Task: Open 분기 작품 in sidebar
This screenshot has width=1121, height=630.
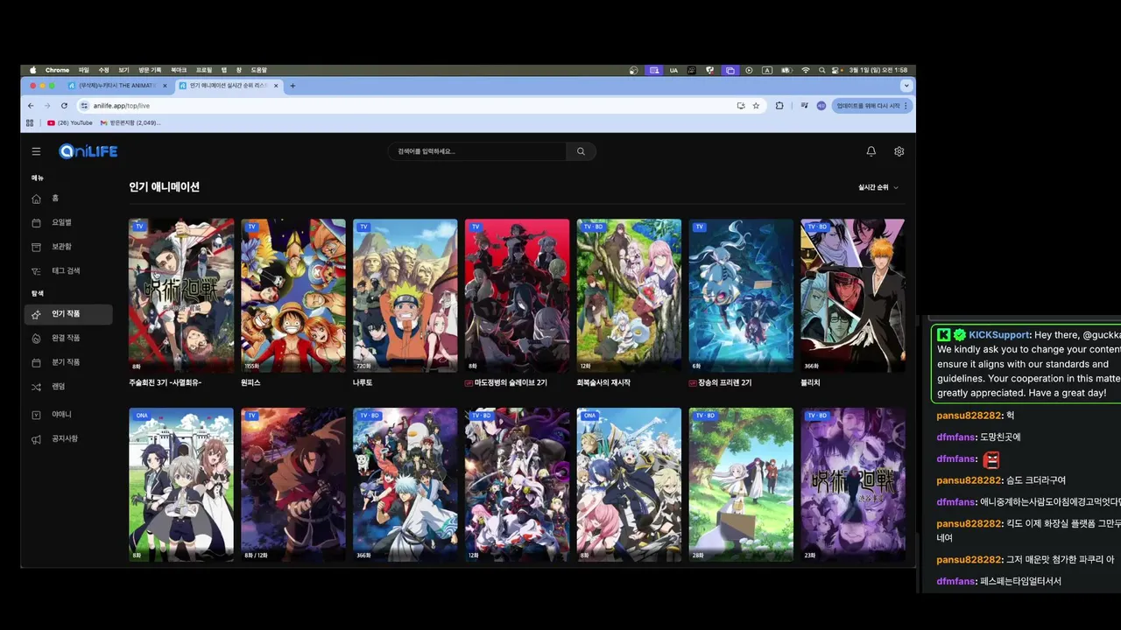Action: click(68, 362)
